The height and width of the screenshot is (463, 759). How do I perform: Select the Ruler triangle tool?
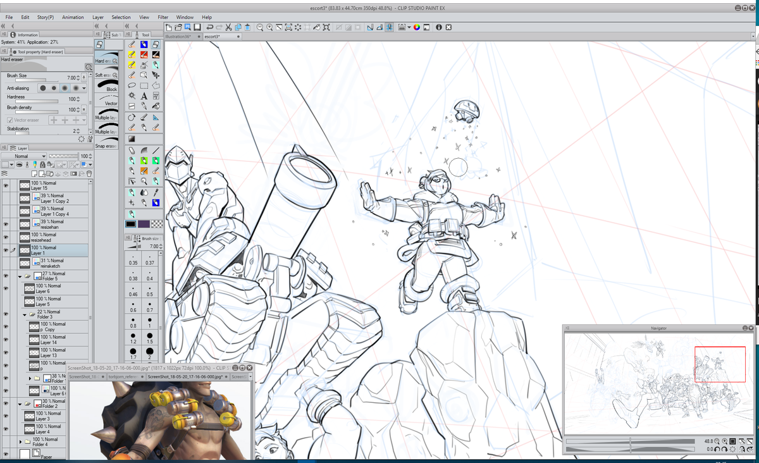(156, 117)
